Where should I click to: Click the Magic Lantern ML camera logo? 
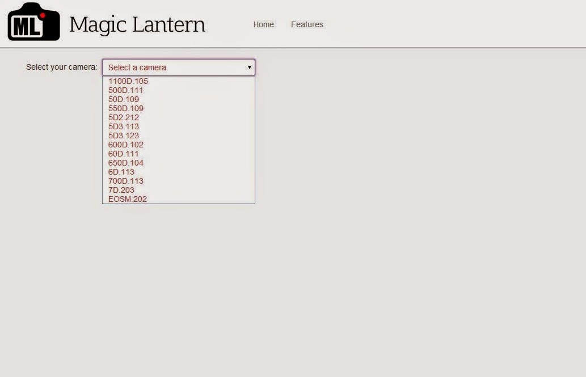tap(33, 22)
